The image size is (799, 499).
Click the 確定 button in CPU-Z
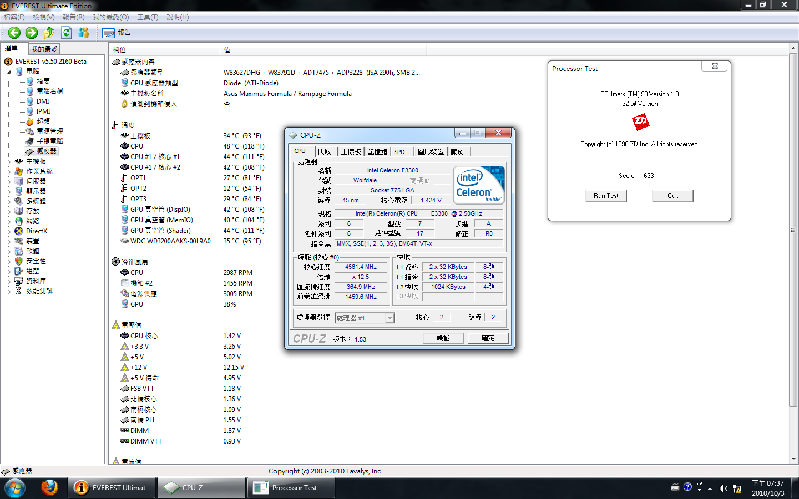pos(488,338)
